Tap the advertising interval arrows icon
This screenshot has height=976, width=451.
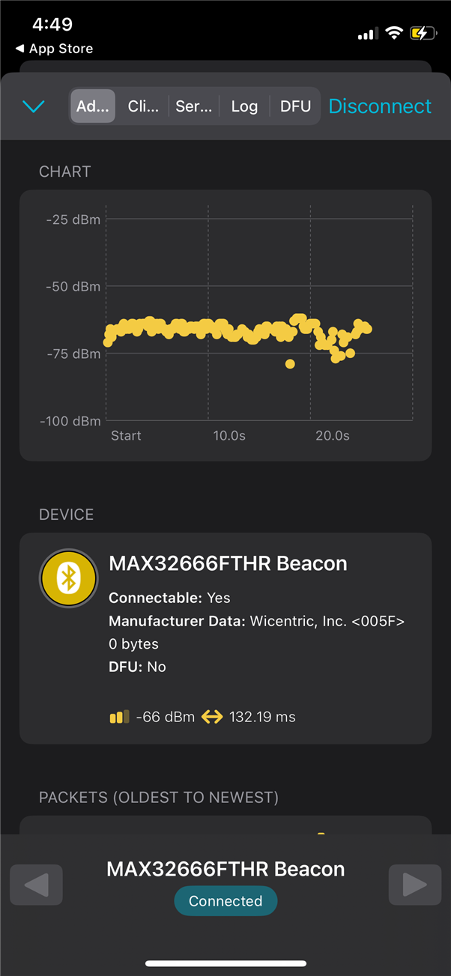(212, 717)
